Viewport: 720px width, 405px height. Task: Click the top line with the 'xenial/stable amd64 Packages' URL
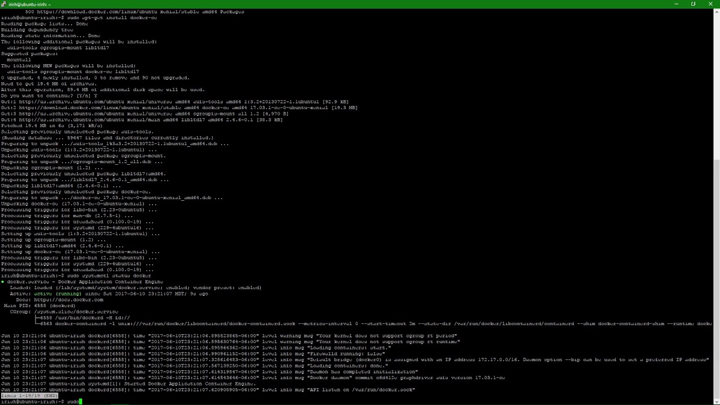pos(134,12)
